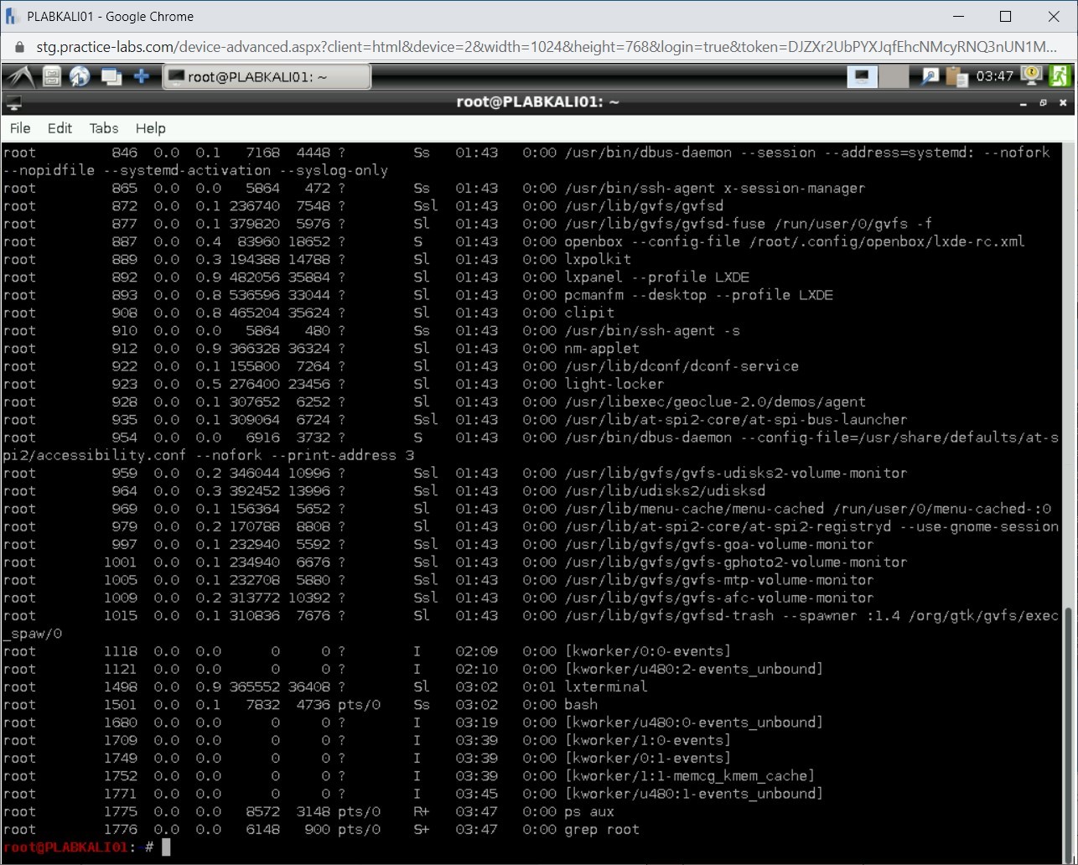The image size is (1078, 865).
Task: Click the iconify all windows icon
Action: (111, 77)
